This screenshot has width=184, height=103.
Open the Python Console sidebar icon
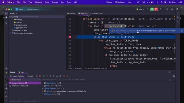pos(6,72)
